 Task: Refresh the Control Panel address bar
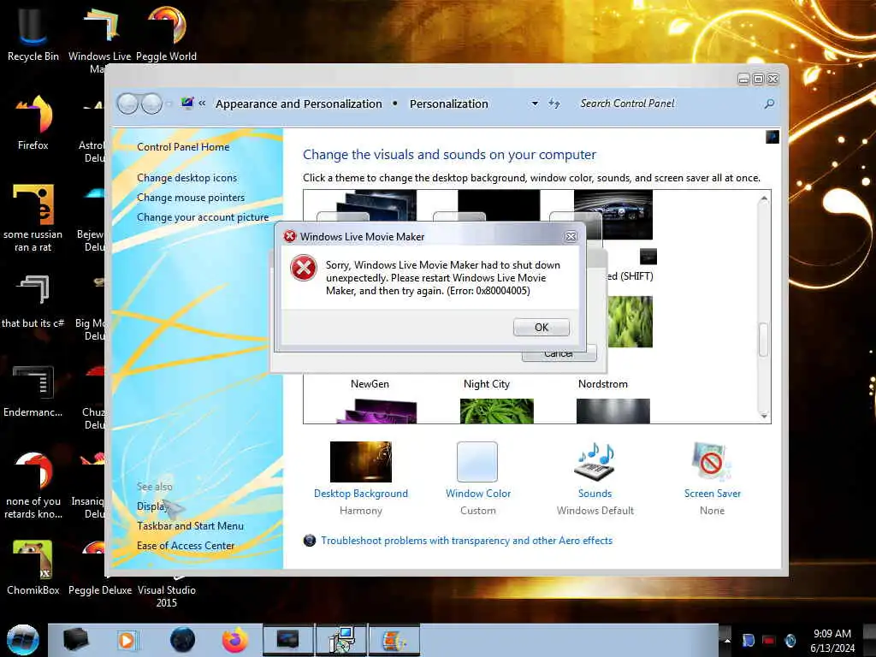pos(553,104)
